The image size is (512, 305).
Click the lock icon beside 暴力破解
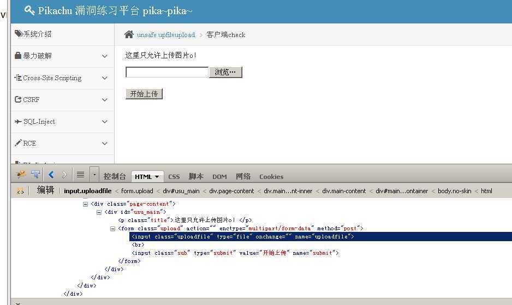tap(18, 55)
